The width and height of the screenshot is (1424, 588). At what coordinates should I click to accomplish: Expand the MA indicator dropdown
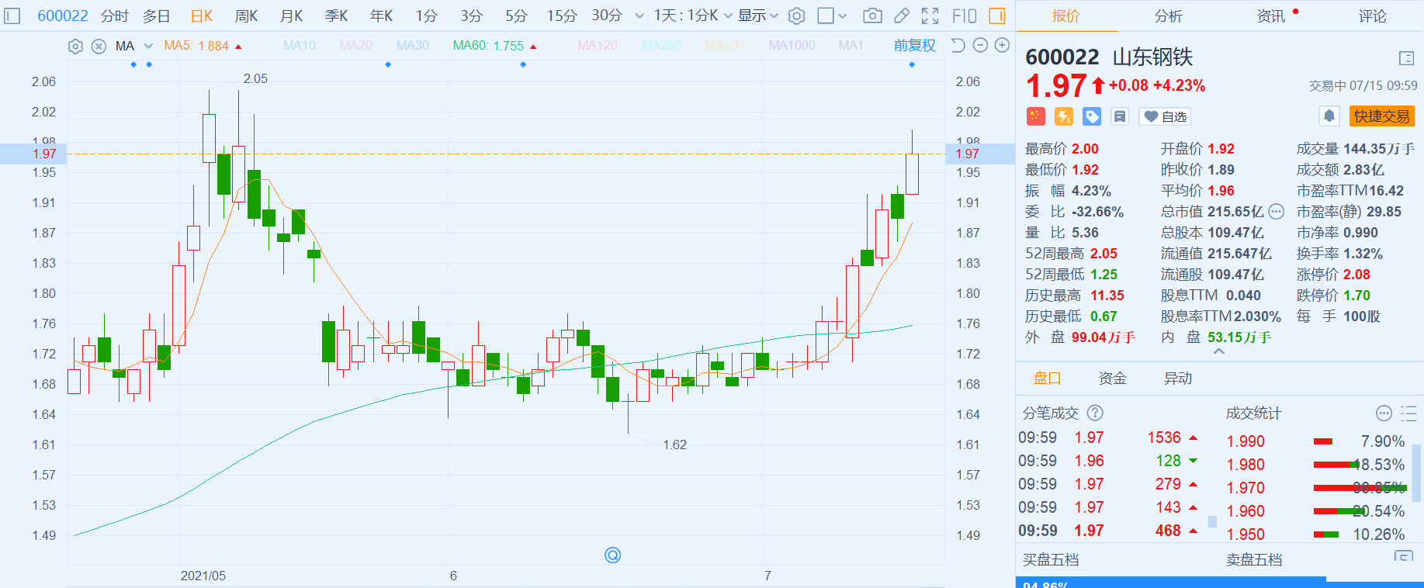(148, 47)
